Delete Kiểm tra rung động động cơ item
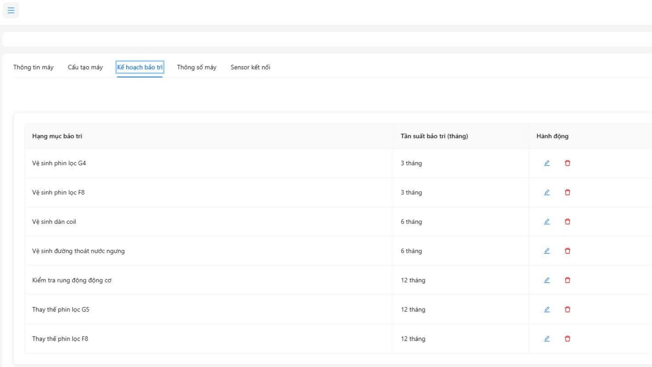This screenshot has height=367, width=652. (x=567, y=280)
